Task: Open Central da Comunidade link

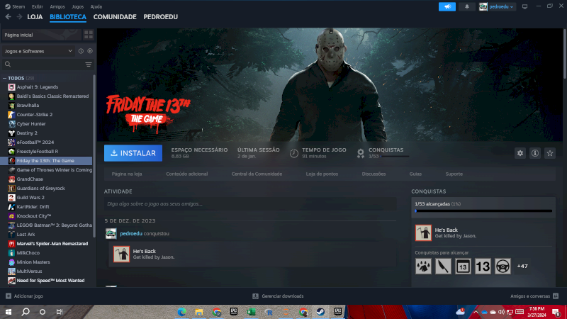Action: pos(257,174)
